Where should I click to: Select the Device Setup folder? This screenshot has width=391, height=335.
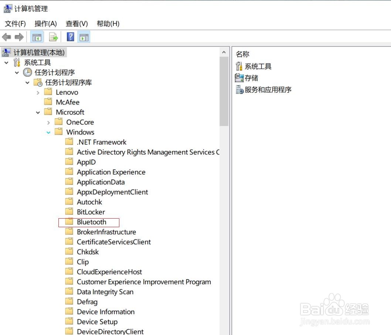click(x=97, y=322)
